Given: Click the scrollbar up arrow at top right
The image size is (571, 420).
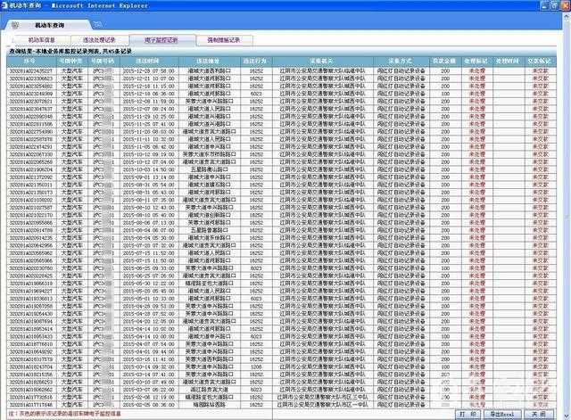Looking at the screenshot, I should (x=567, y=16).
